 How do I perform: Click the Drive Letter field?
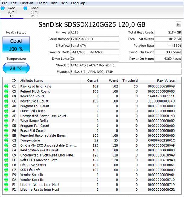(95, 59)
